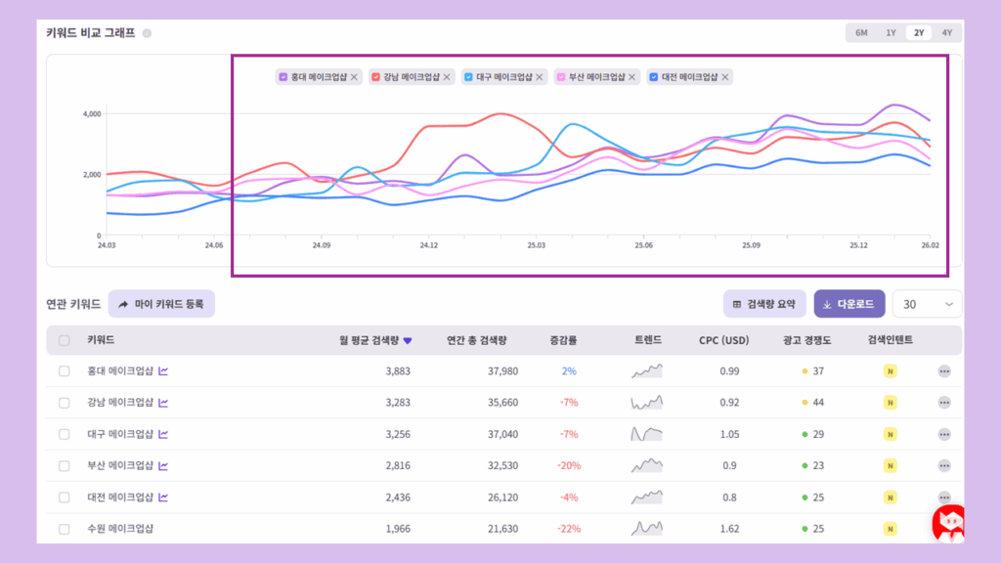Remove 대전 메이크업샵 chip with X icon

tap(725, 76)
